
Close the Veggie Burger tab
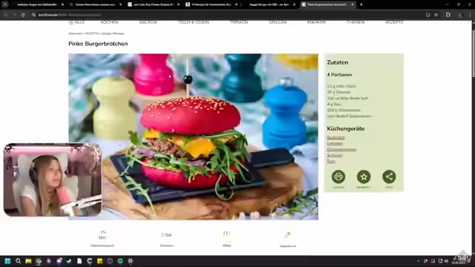tap(294, 4)
